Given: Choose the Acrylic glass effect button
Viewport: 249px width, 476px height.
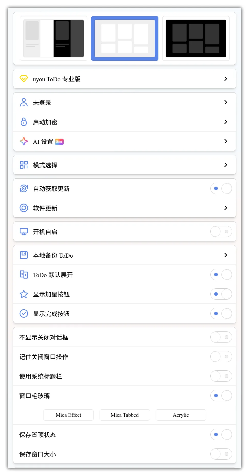Looking at the screenshot, I should [181, 415].
